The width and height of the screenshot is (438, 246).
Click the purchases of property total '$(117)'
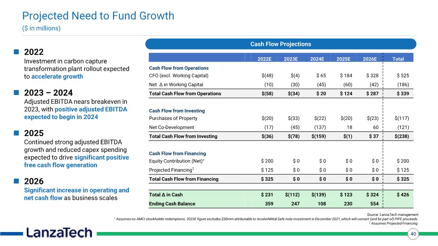pyautogui.click(x=402, y=118)
